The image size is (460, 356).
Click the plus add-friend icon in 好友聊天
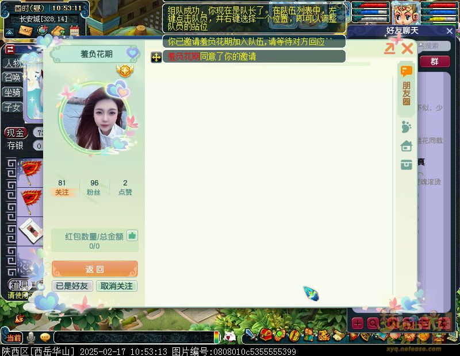coord(357,324)
